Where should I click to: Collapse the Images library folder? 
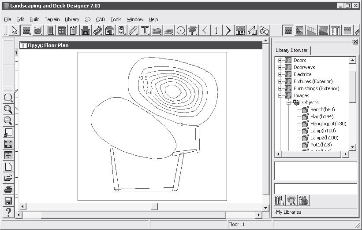click(x=280, y=95)
